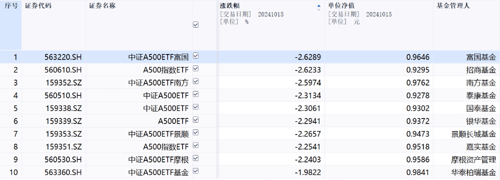Click net value 0.9518
This screenshot has height=180, width=500.
417,147
